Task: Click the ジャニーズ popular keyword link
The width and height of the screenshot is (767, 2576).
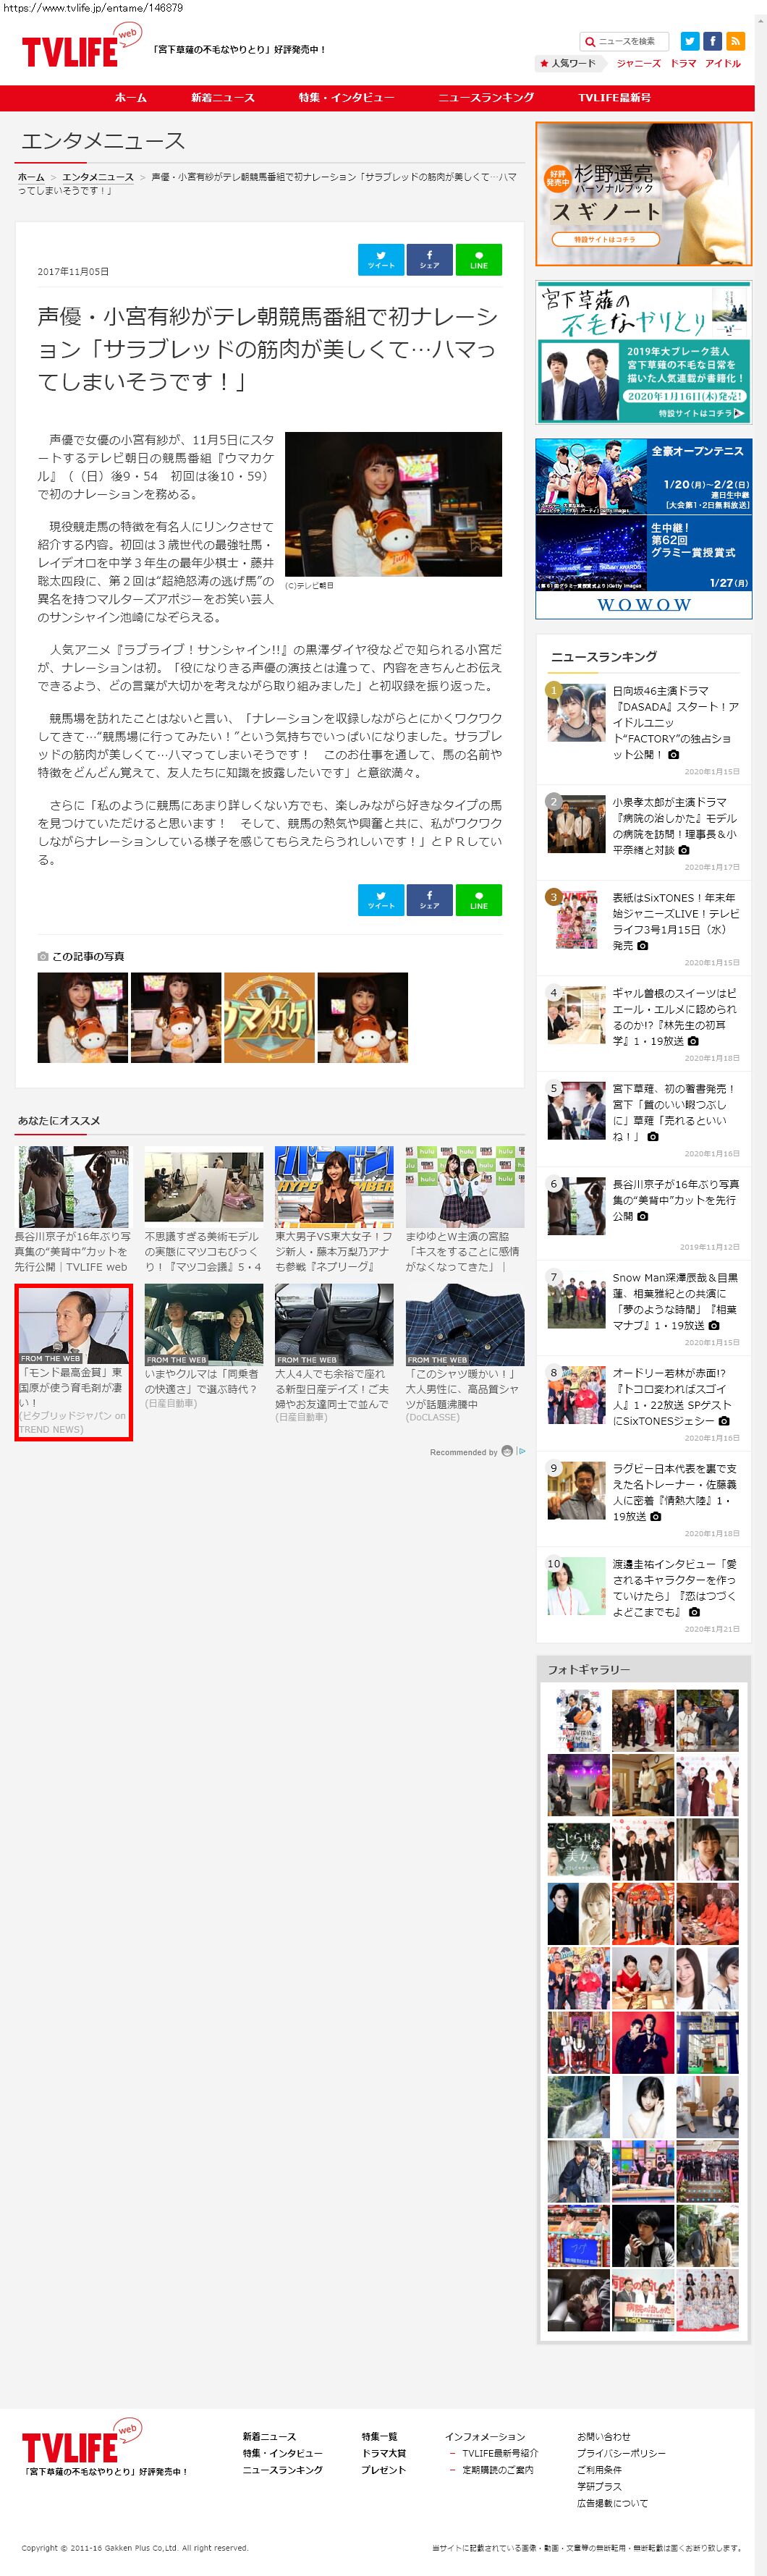Action: click(638, 63)
